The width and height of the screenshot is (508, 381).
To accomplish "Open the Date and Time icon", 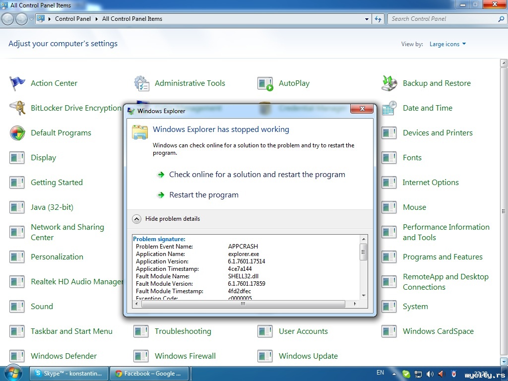I will click(x=389, y=108).
